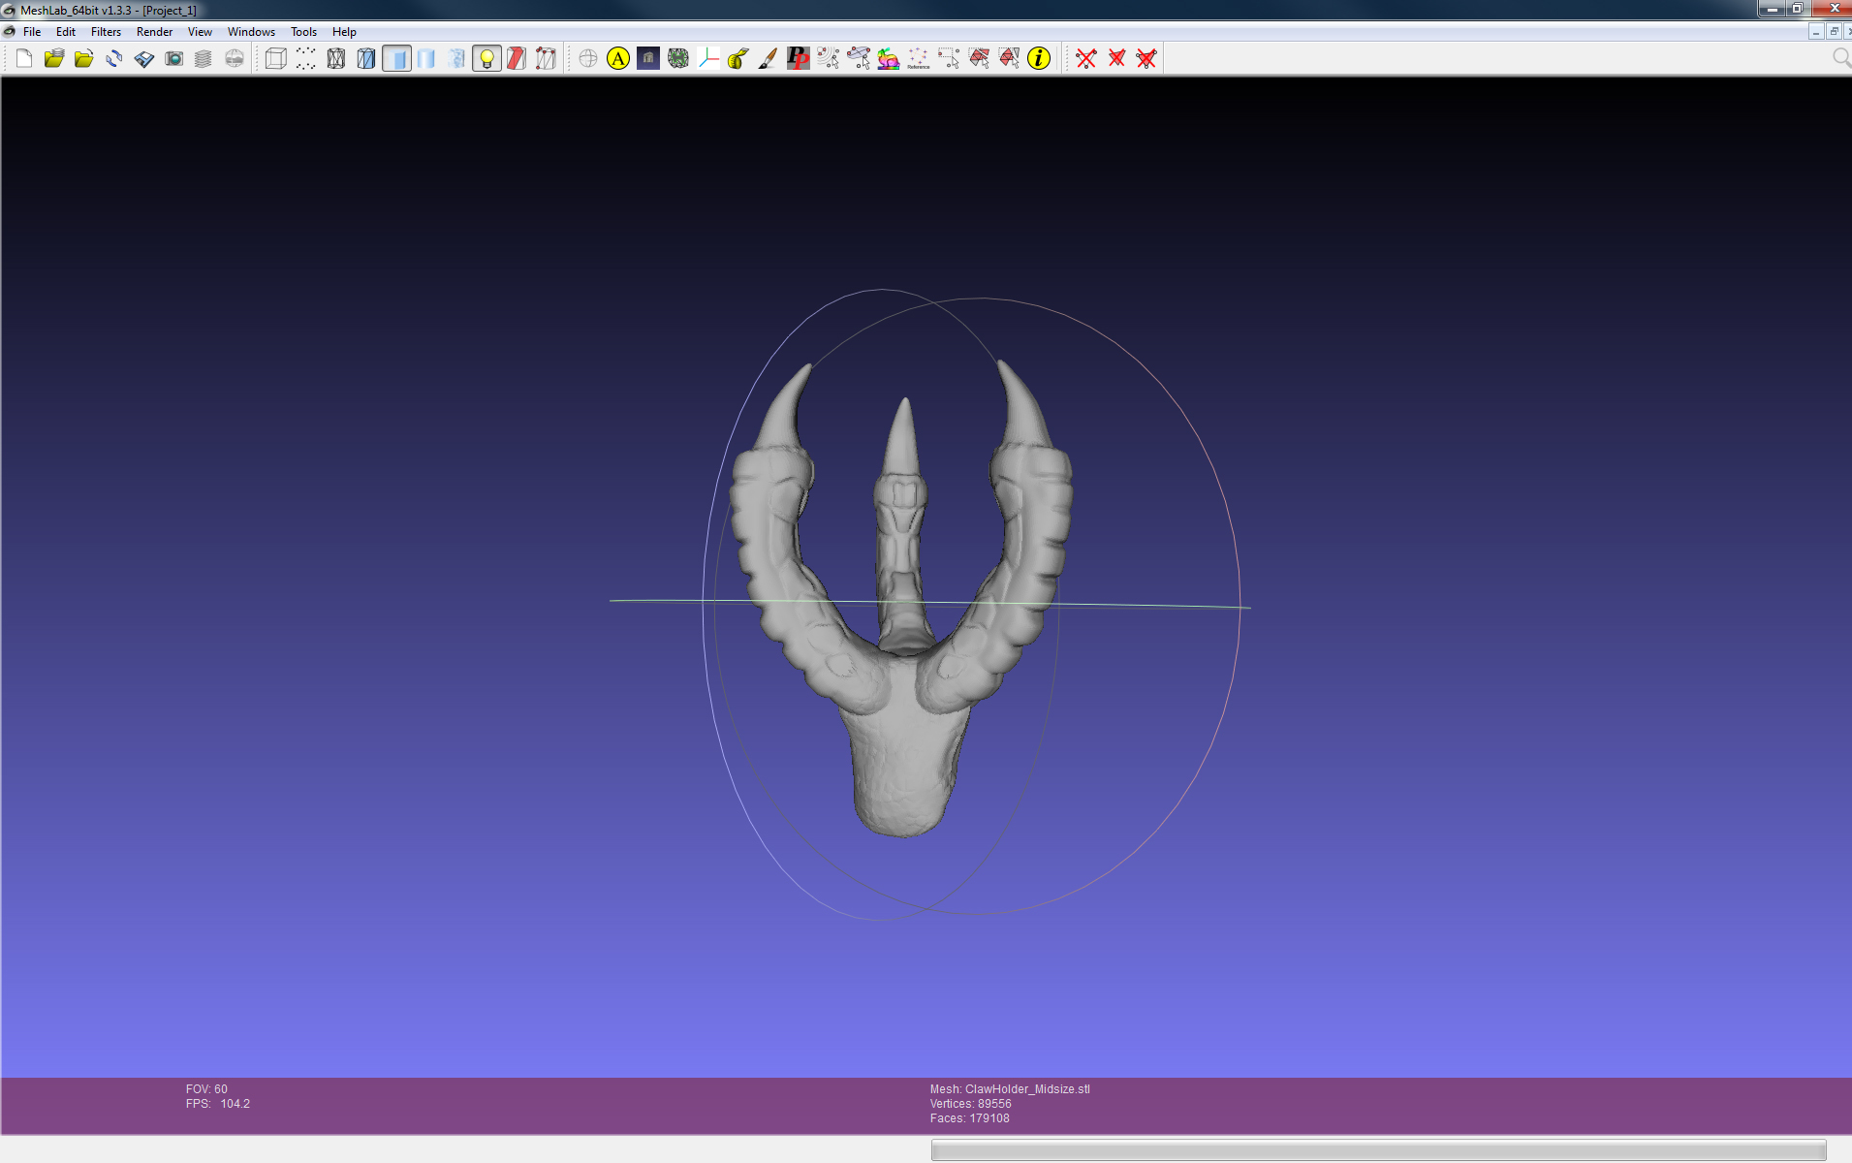This screenshot has height=1163, width=1852.
Task: Delete selected faces
Action: click(x=1116, y=58)
